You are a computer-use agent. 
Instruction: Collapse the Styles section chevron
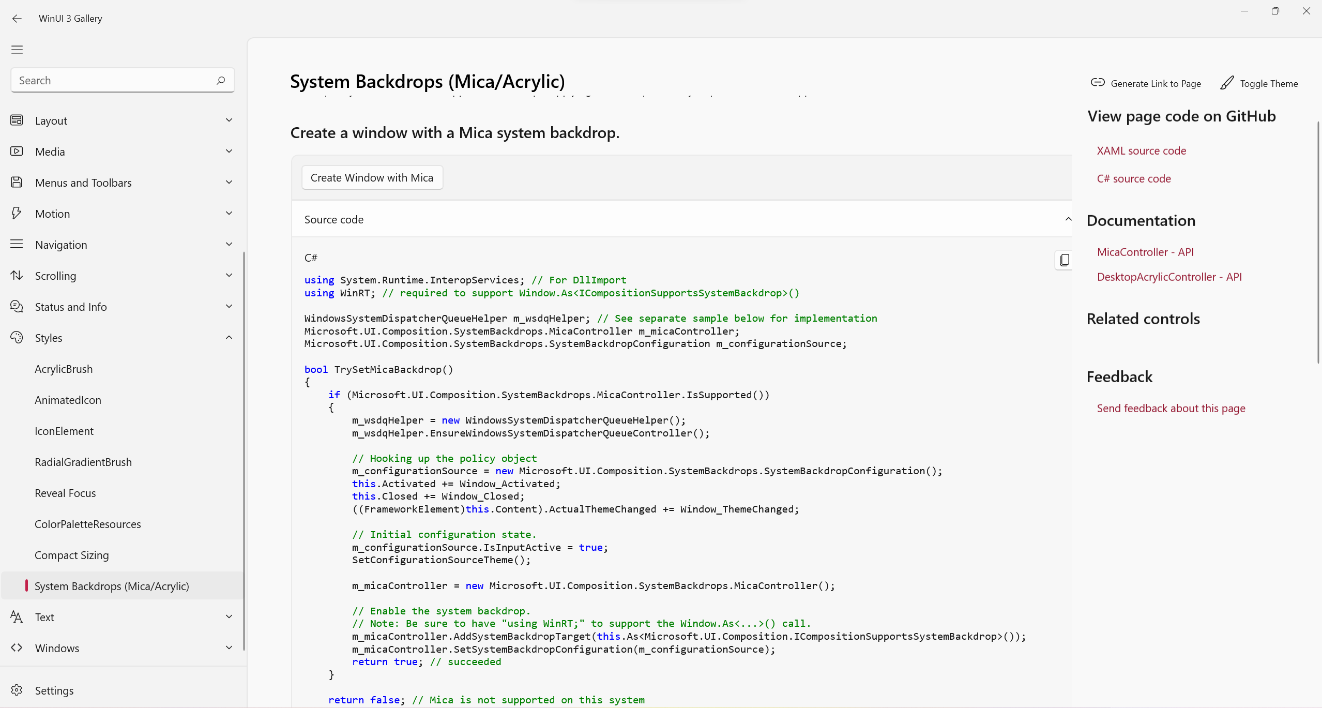[229, 337]
